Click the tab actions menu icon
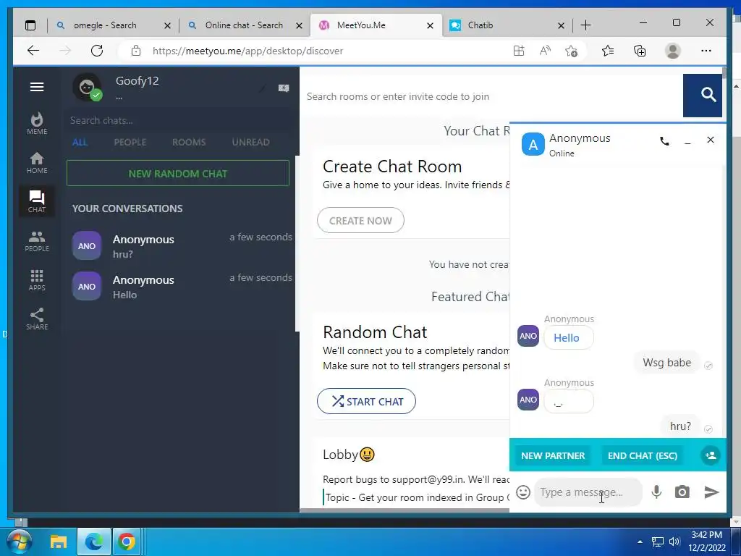 [30, 25]
